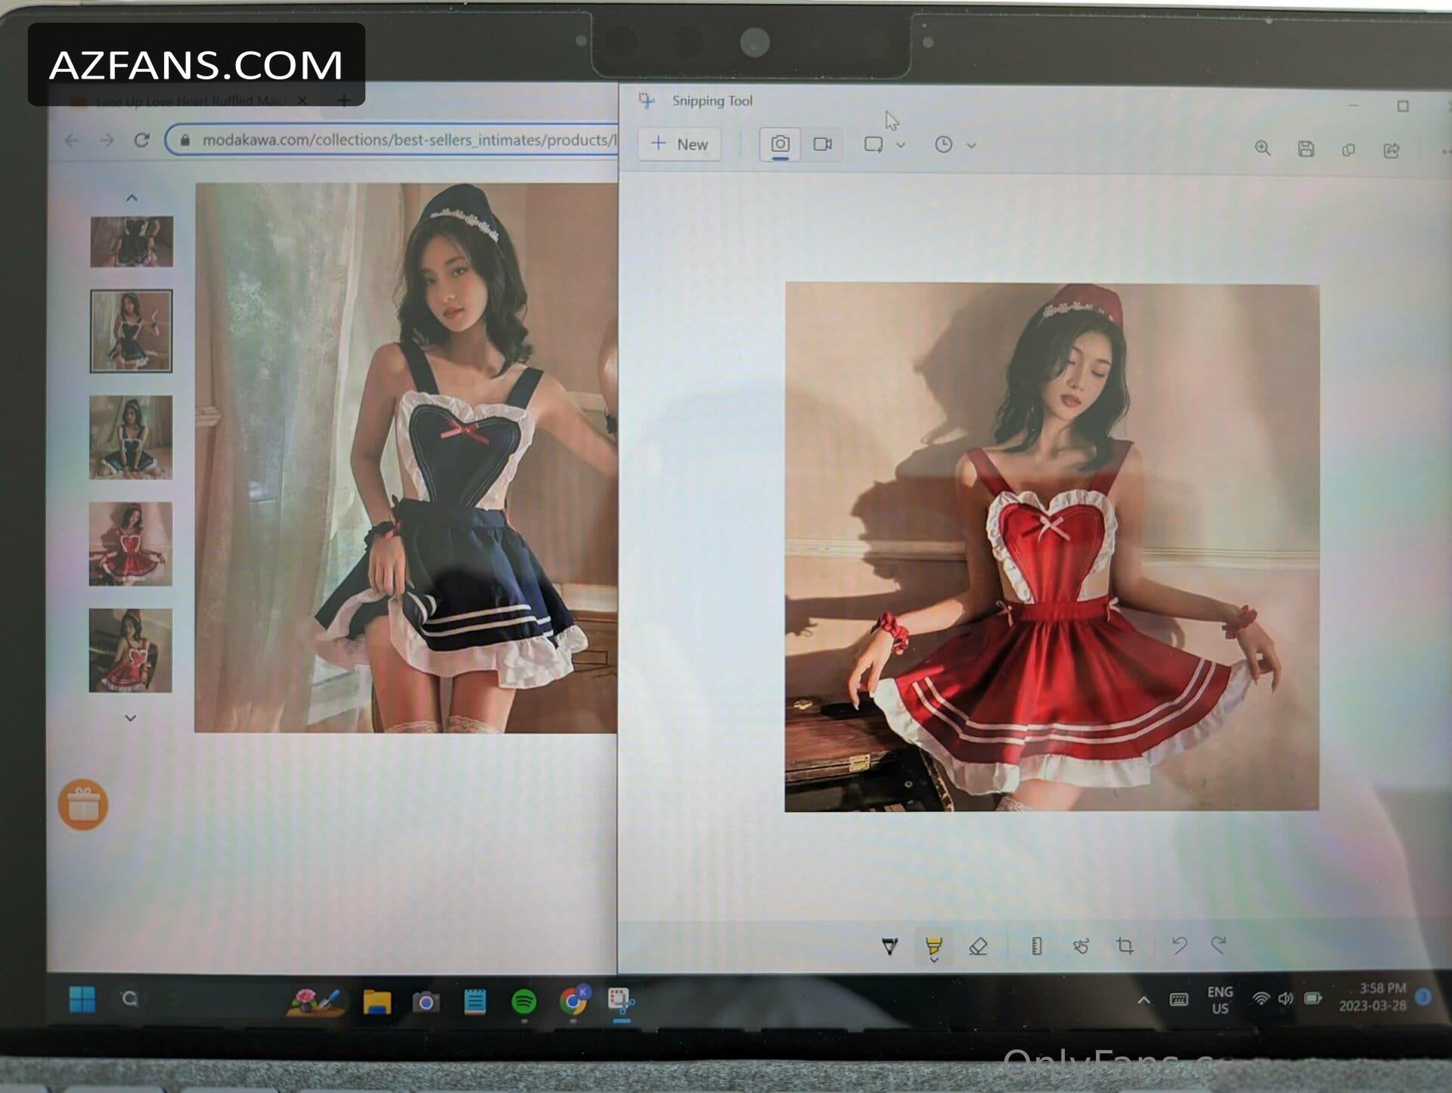This screenshot has height=1093, width=1452.
Task: Save the snip with floppy disk icon
Action: 1305,149
